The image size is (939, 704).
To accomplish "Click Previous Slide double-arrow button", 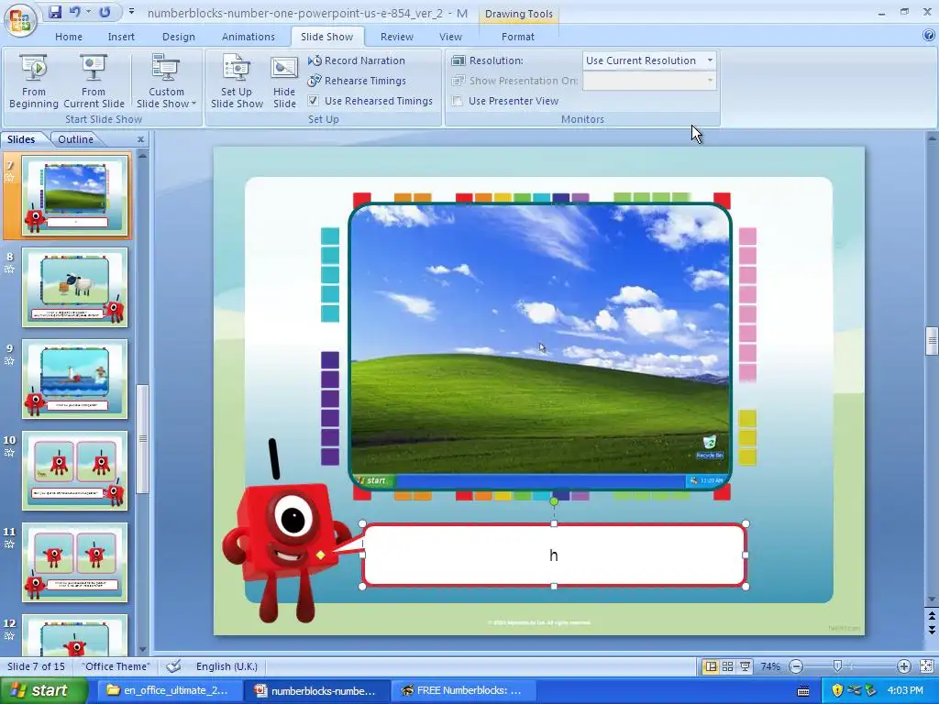I will pos(932,615).
